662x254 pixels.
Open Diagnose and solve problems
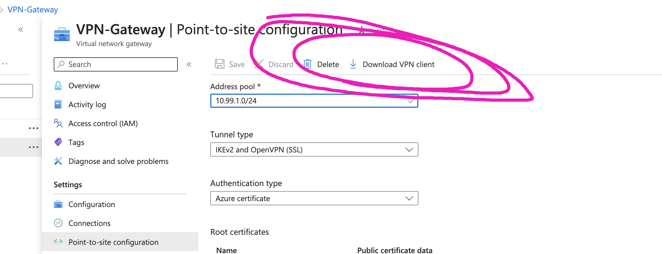coord(120,161)
